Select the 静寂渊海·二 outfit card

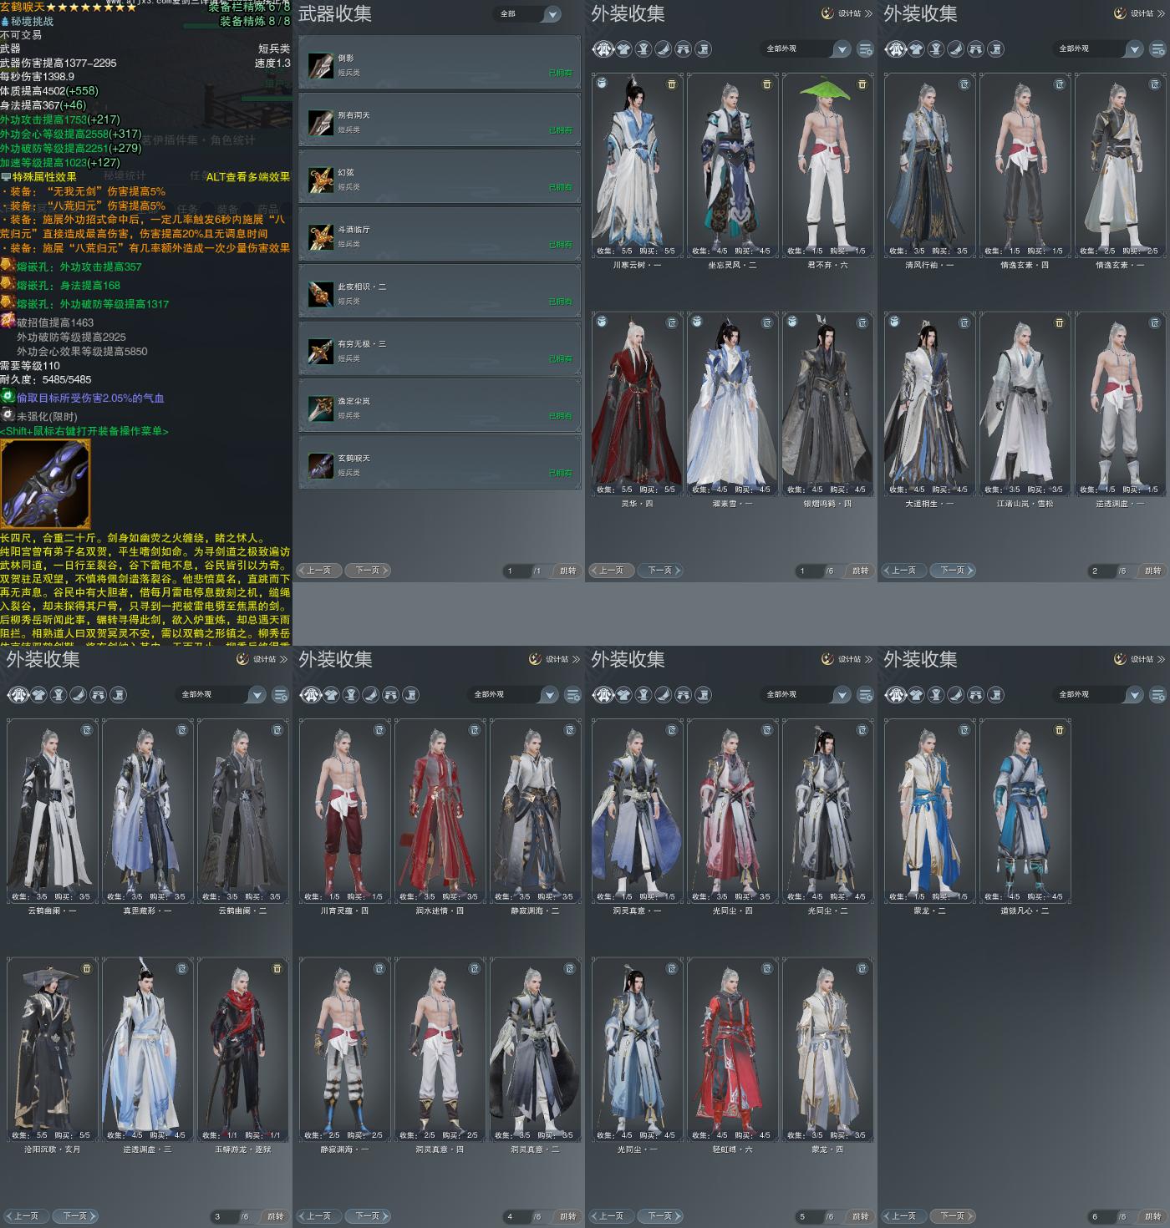pyautogui.click(x=535, y=811)
